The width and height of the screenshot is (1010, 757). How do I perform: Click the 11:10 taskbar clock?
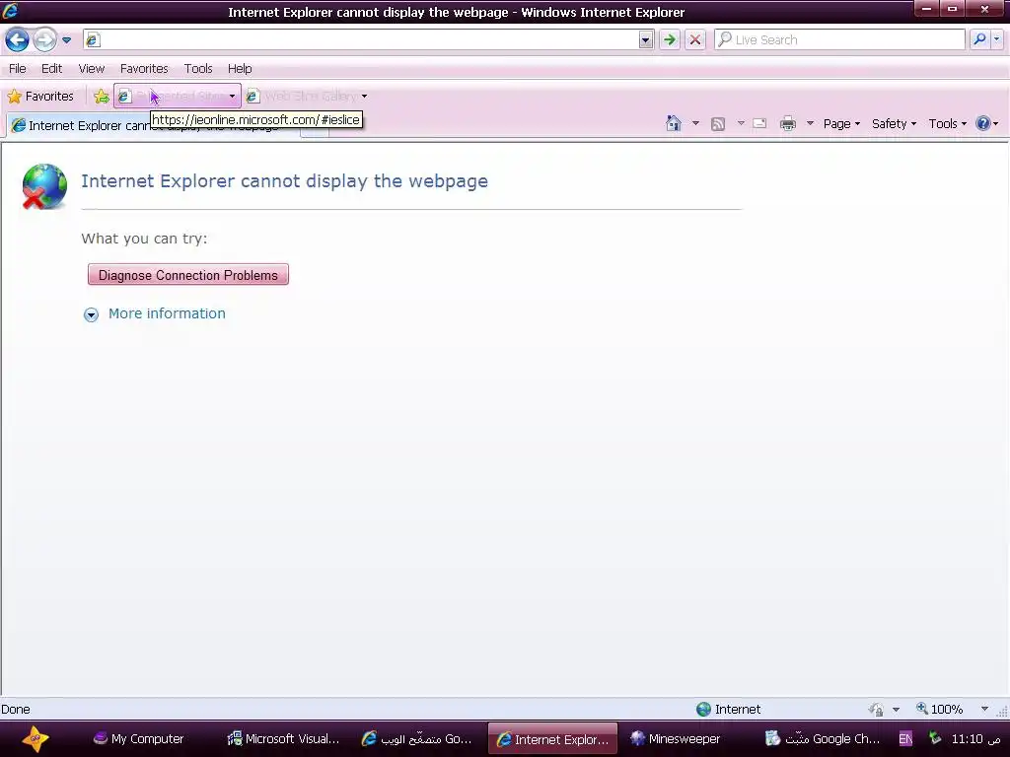(x=975, y=739)
